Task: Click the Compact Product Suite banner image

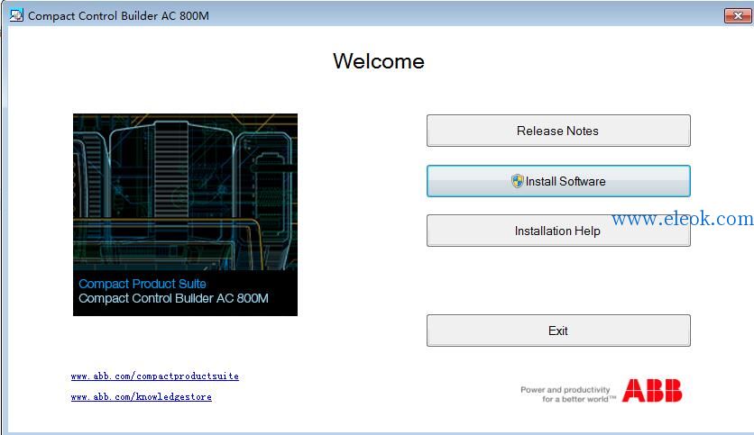Action: [x=185, y=214]
